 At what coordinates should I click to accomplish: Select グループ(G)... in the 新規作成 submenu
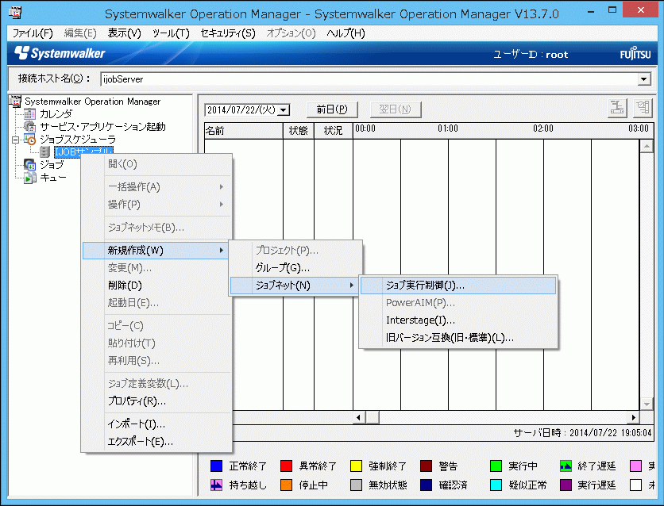tap(282, 268)
